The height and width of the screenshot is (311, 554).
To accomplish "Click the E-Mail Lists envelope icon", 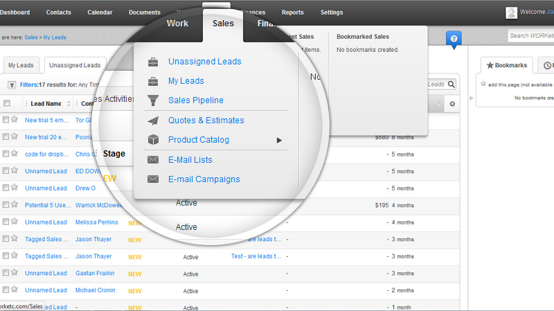I will pos(153,160).
